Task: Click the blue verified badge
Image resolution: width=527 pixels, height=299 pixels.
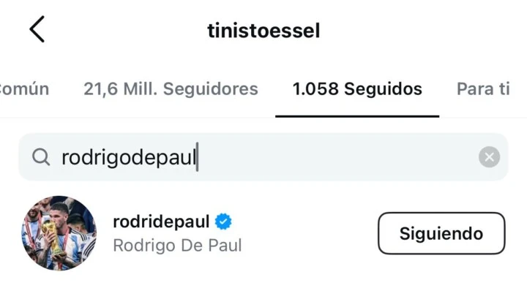Action: coord(223,222)
